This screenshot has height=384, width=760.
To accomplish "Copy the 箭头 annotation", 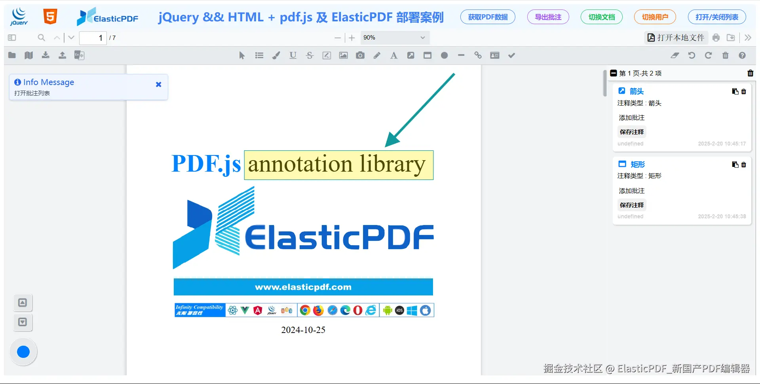I will (x=735, y=91).
